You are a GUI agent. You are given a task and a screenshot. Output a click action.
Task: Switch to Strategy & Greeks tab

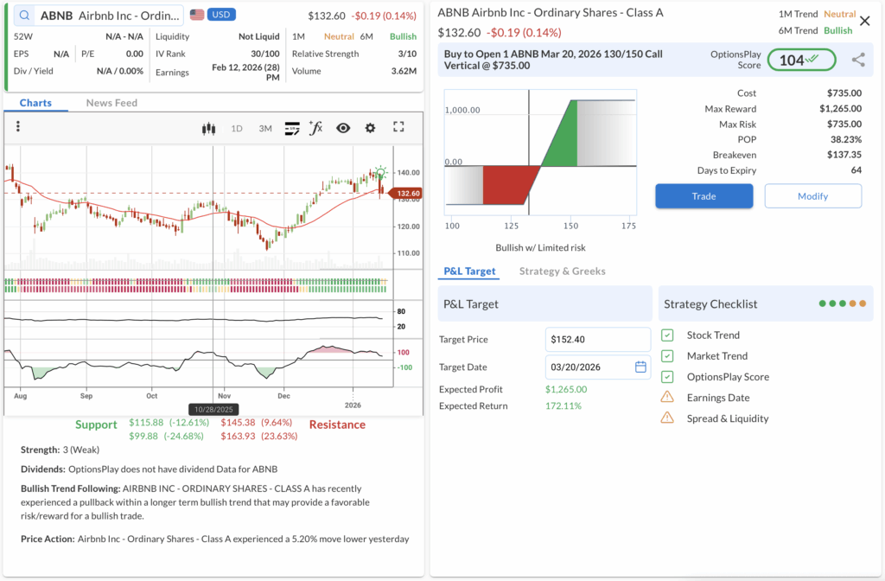click(562, 271)
